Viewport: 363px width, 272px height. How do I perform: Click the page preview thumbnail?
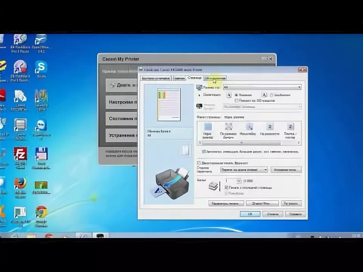point(169,105)
